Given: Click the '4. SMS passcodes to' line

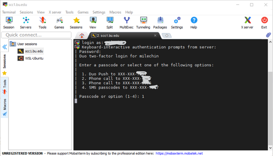Looking at the screenshot, I should [x=120, y=87].
